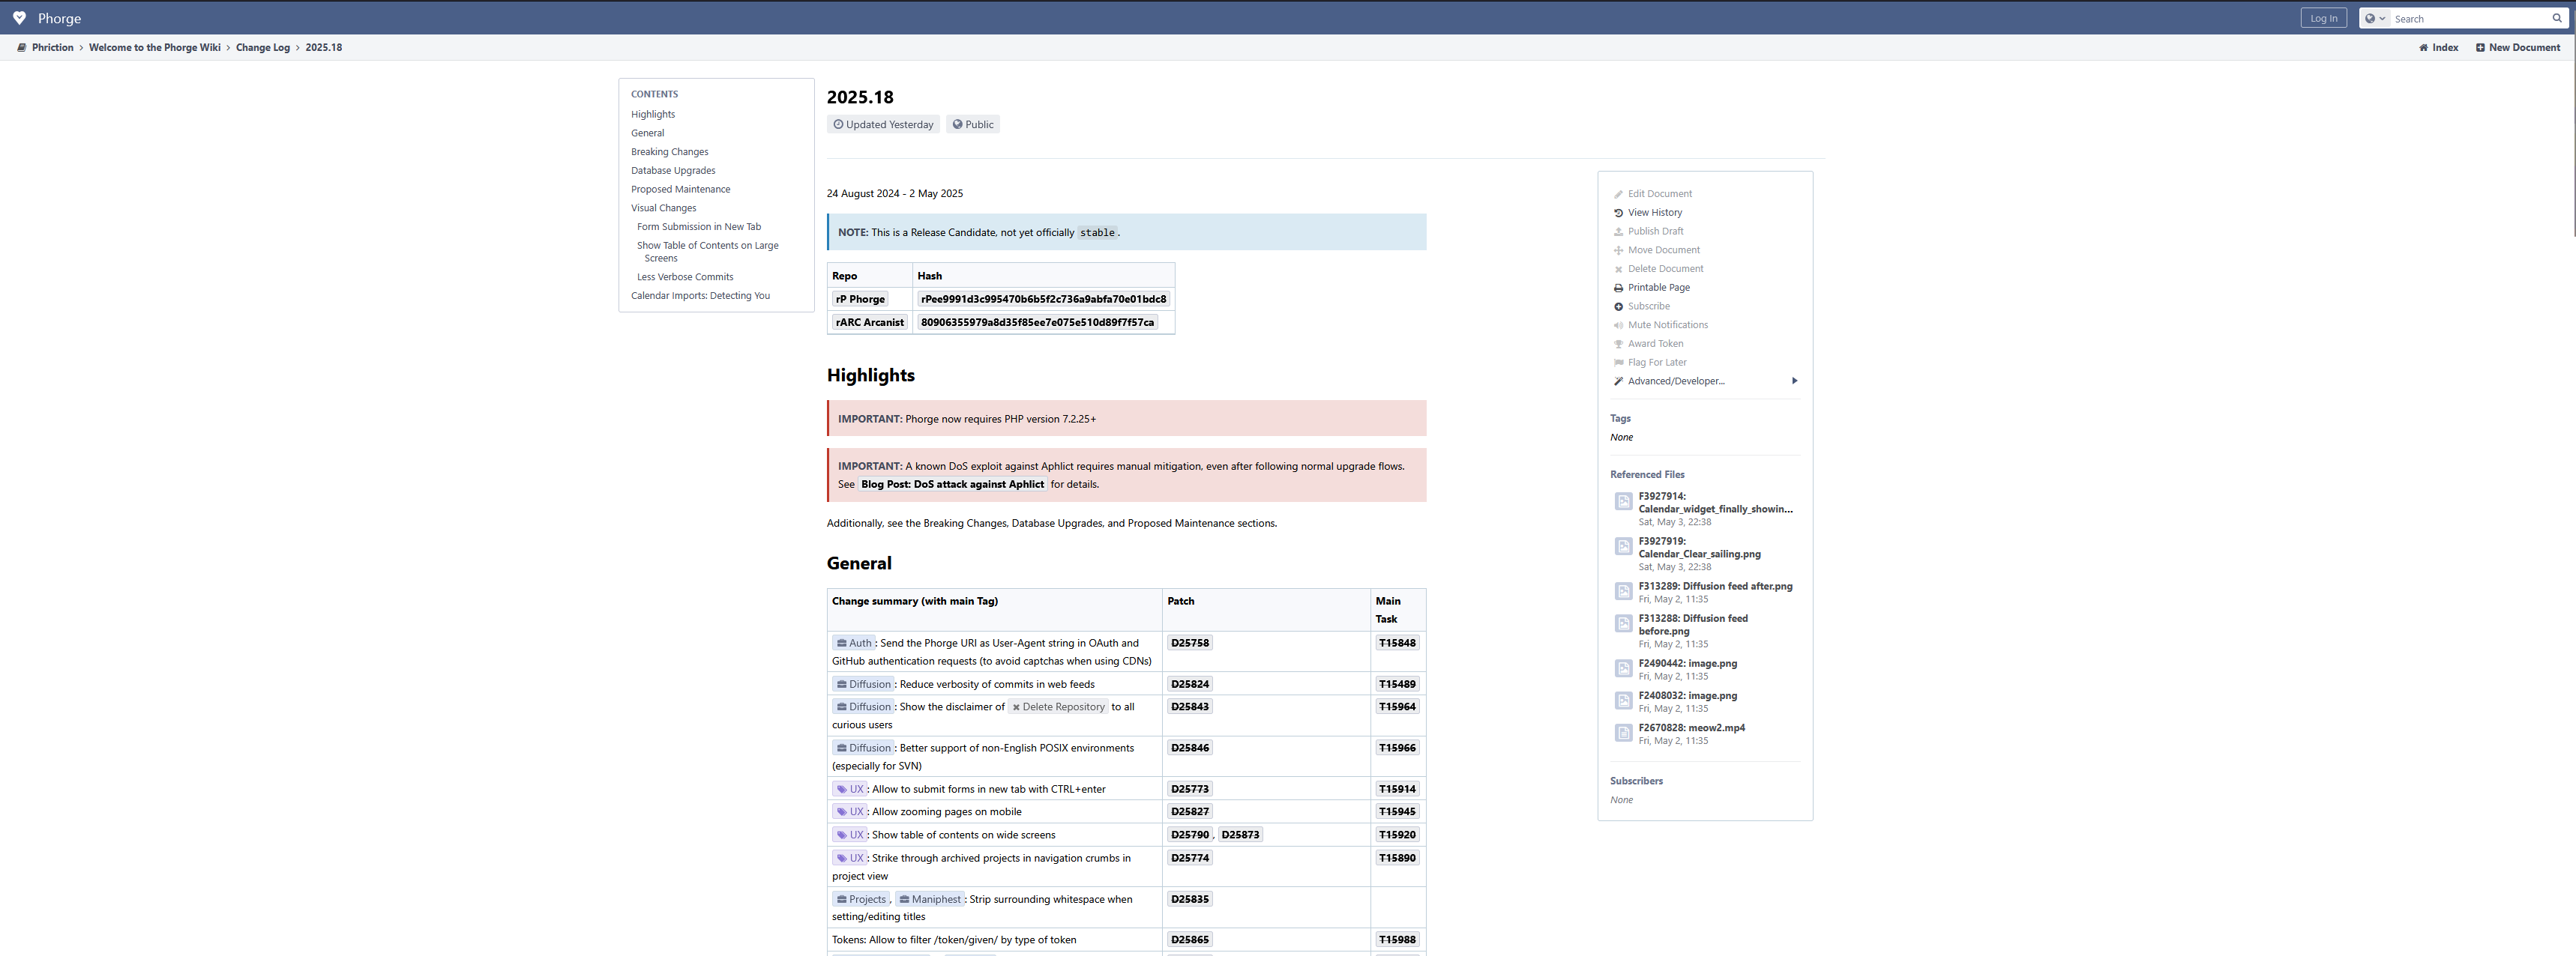This screenshot has width=2576, height=956.
Task: Jump to Breaking Changes in contents
Action: click(x=669, y=152)
